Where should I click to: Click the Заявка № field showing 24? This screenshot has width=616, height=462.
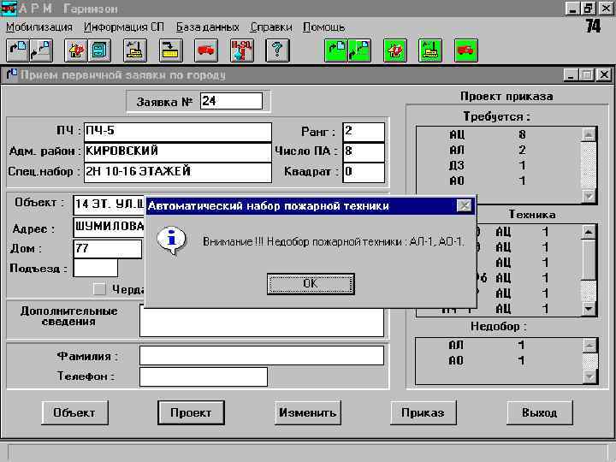(231, 101)
